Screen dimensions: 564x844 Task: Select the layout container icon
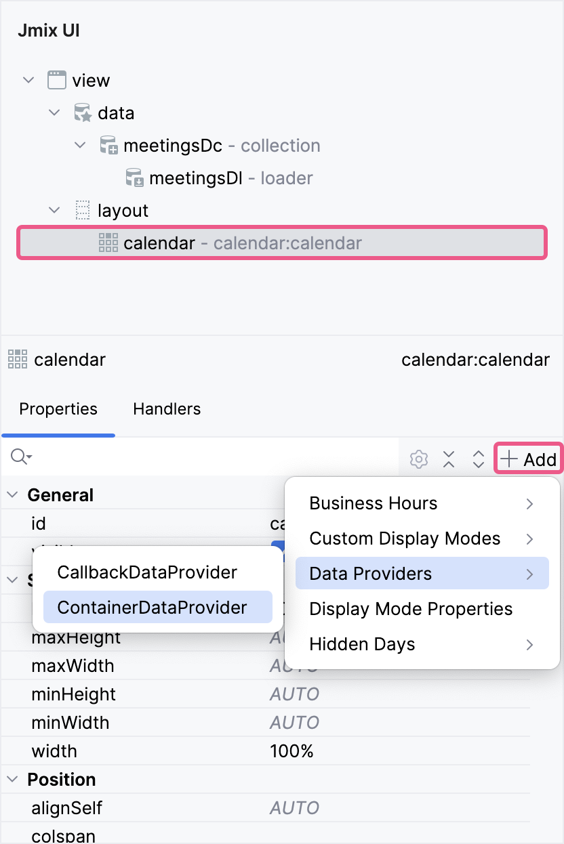pos(83,210)
